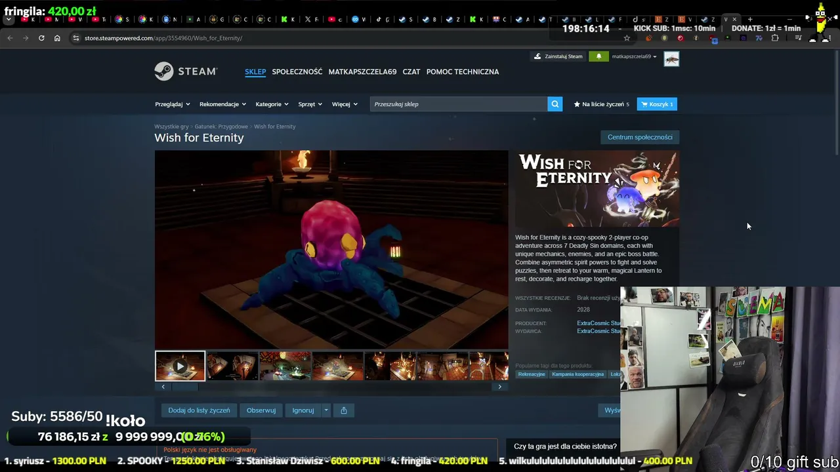Open the SPOŁECZNOŚĆ tab
This screenshot has width=840, height=472.
pyautogui.click(x=297, y=71)
